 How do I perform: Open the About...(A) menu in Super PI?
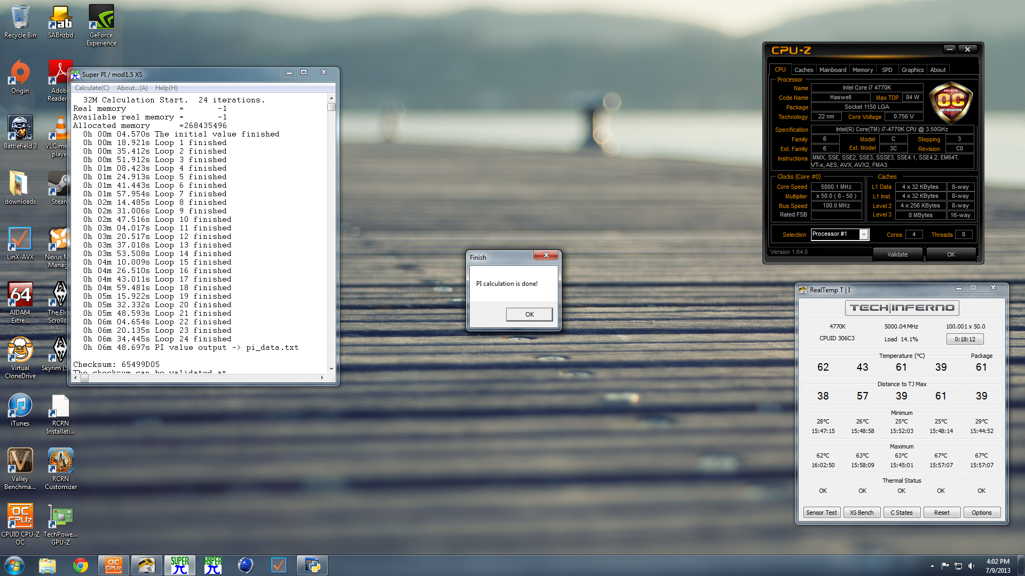[x=132, y=88]
